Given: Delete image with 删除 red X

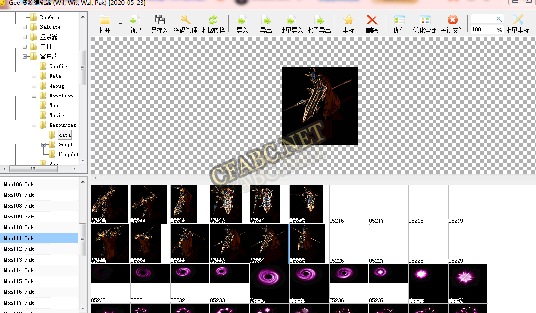Looking at the screenshot, I should (x=372, y=24).
